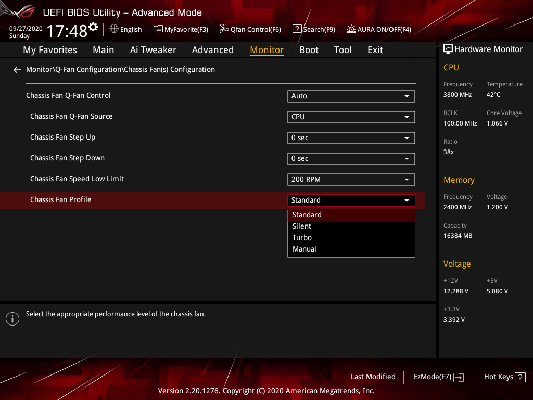Expand Chassis Fan Step Up dropdown

click(351, 137)
